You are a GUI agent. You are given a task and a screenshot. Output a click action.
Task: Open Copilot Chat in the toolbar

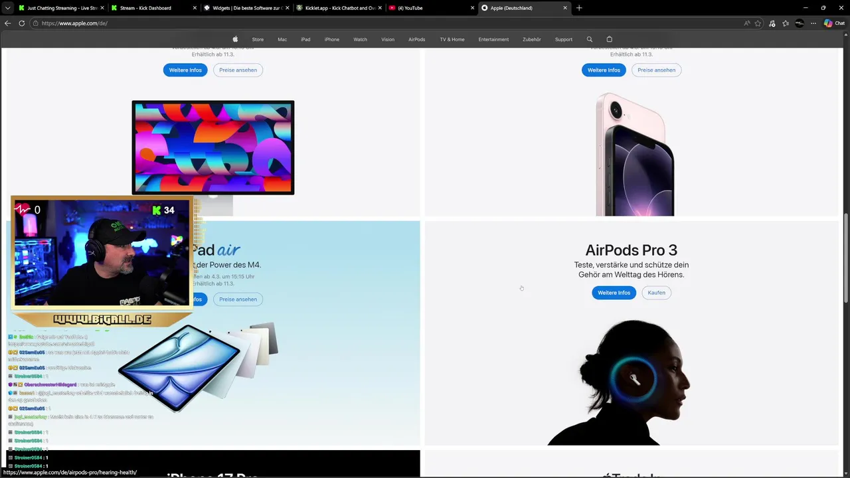tap(834, 23)
